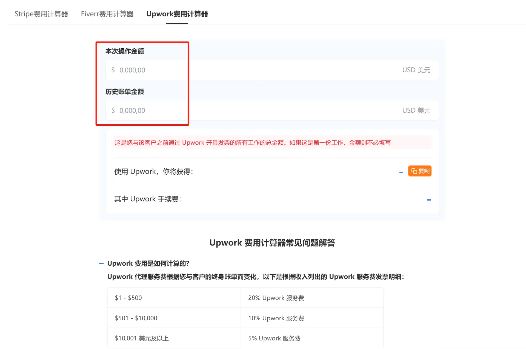Viewport: 526px width, 349px height.
Task: Switch to Stripe费用计算器 tab
Action: coord(41,14)
